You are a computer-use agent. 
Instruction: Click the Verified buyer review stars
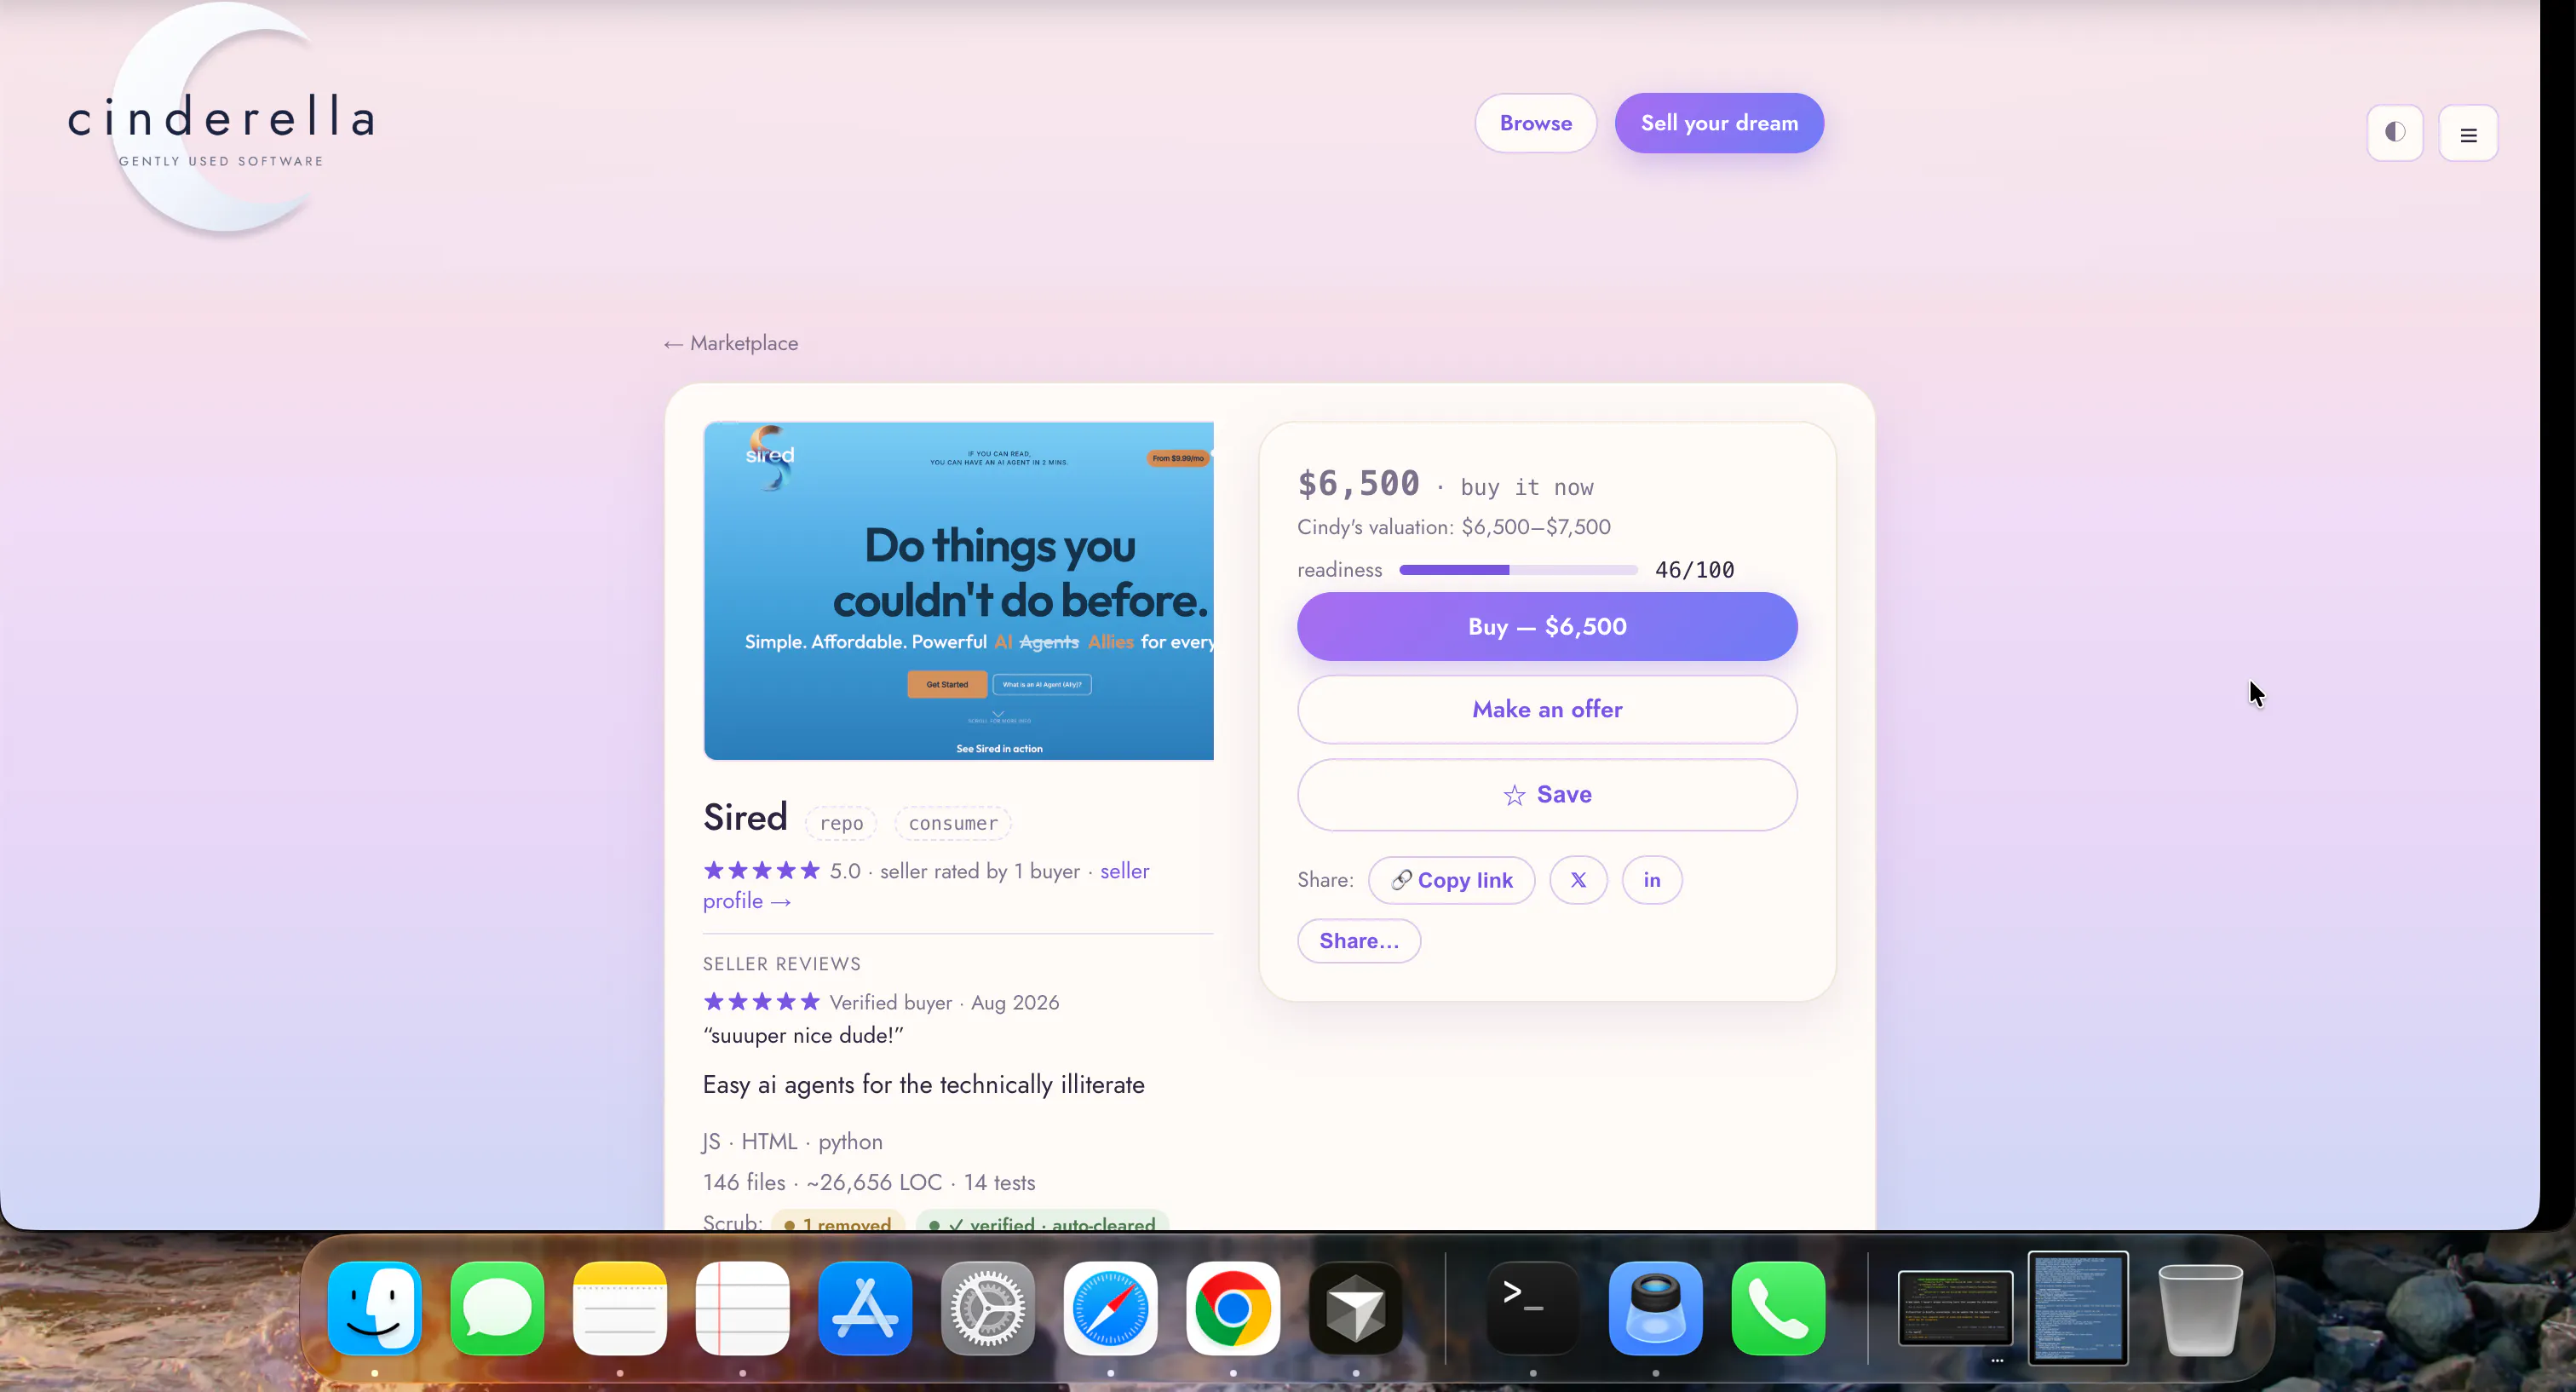coord(761,1002)
